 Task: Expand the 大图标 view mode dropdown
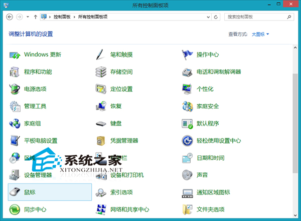click(x=260, y=34)
